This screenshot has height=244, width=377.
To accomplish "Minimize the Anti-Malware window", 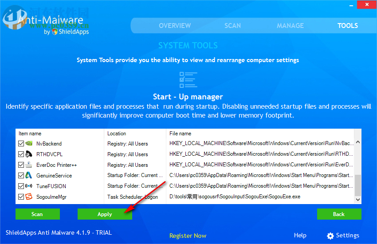I will coord(351,5).
